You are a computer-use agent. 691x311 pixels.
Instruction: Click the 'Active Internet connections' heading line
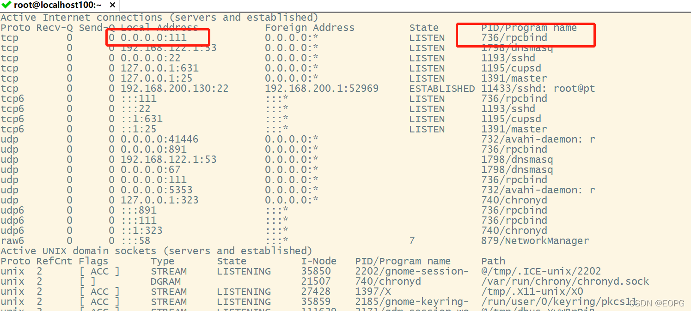[159, 18]
